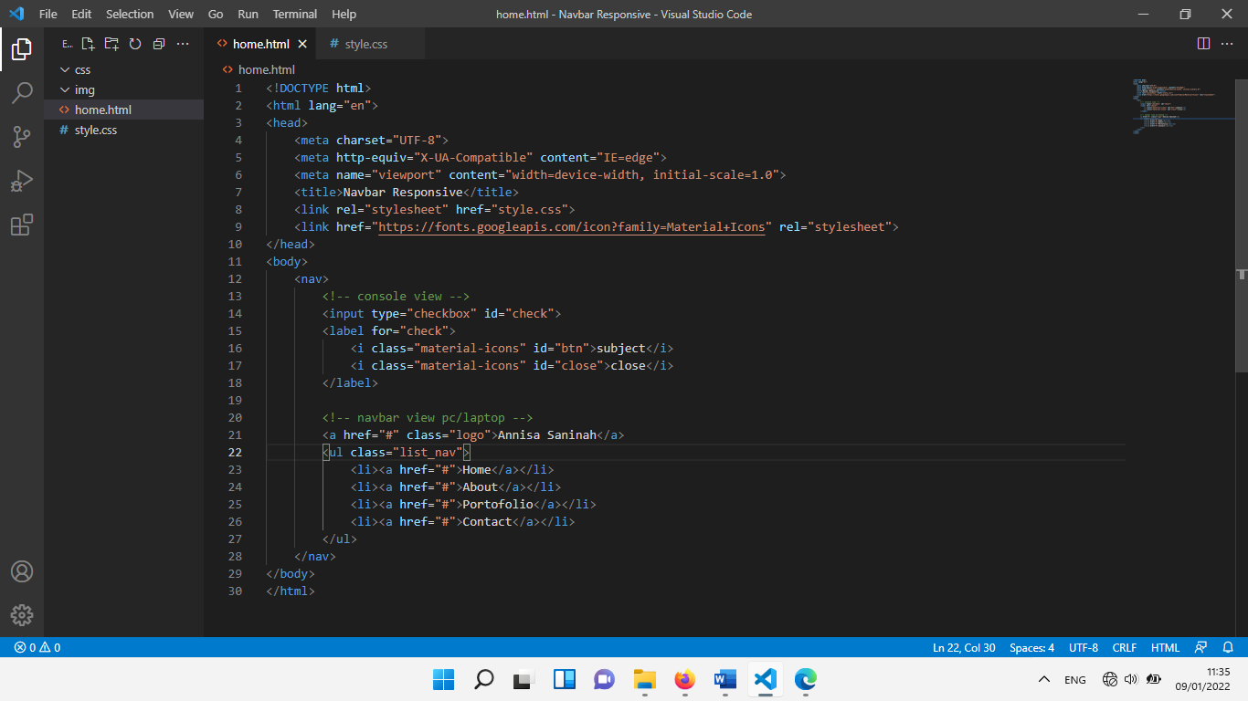
Task: Click the New Folder icon in Explorer
Action: (x=111, y=44)
